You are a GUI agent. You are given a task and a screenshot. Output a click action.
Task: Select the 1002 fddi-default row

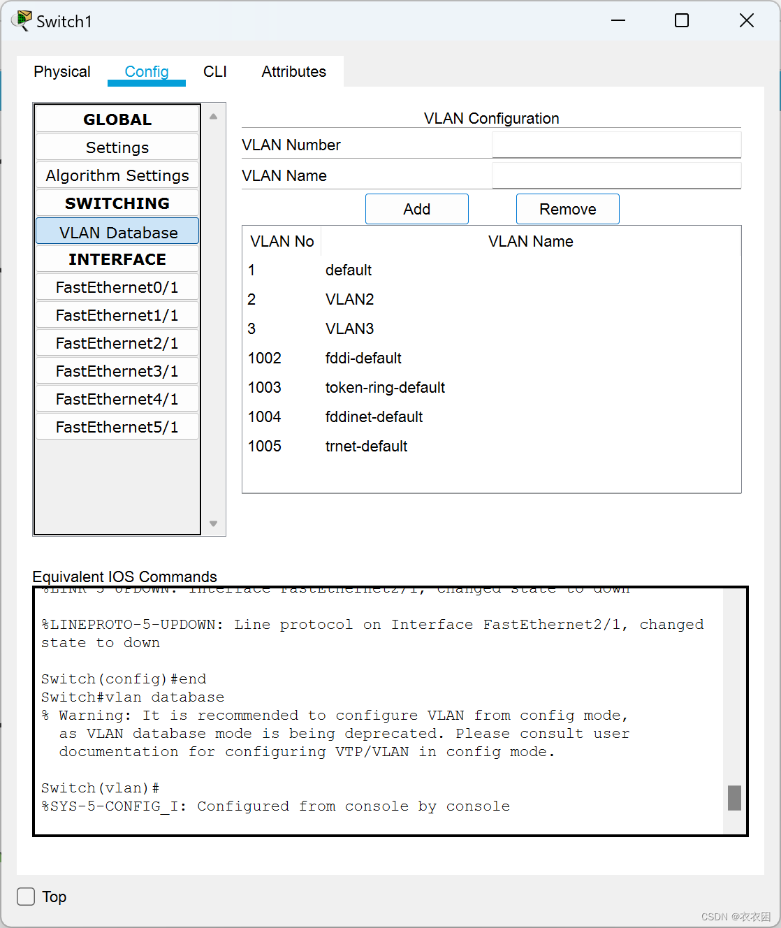[492, 358]
